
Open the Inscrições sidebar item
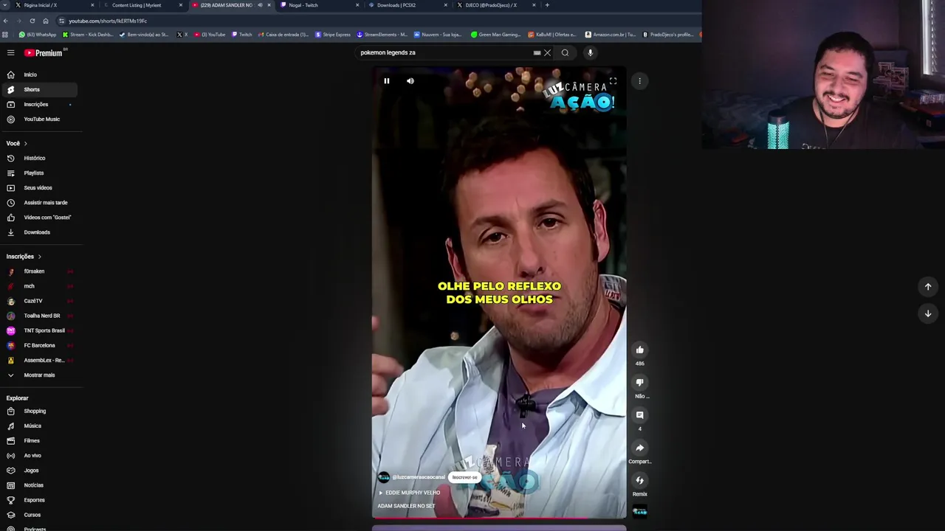pyautogui.click(x=38, y=104)
